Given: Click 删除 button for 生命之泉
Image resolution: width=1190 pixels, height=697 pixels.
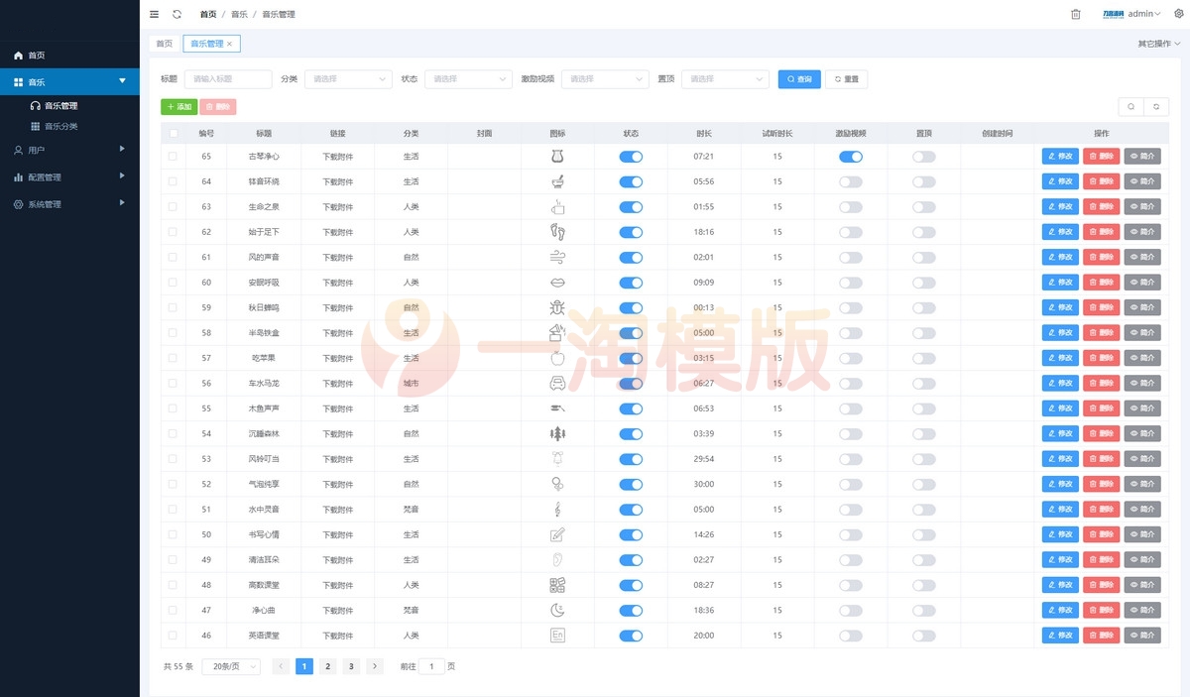Looking at the screenshot, I should pos(1101,207).
